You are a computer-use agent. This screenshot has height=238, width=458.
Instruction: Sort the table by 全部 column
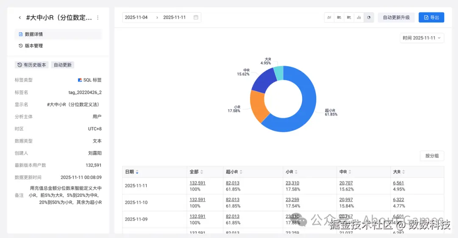(x=201, y=172)
